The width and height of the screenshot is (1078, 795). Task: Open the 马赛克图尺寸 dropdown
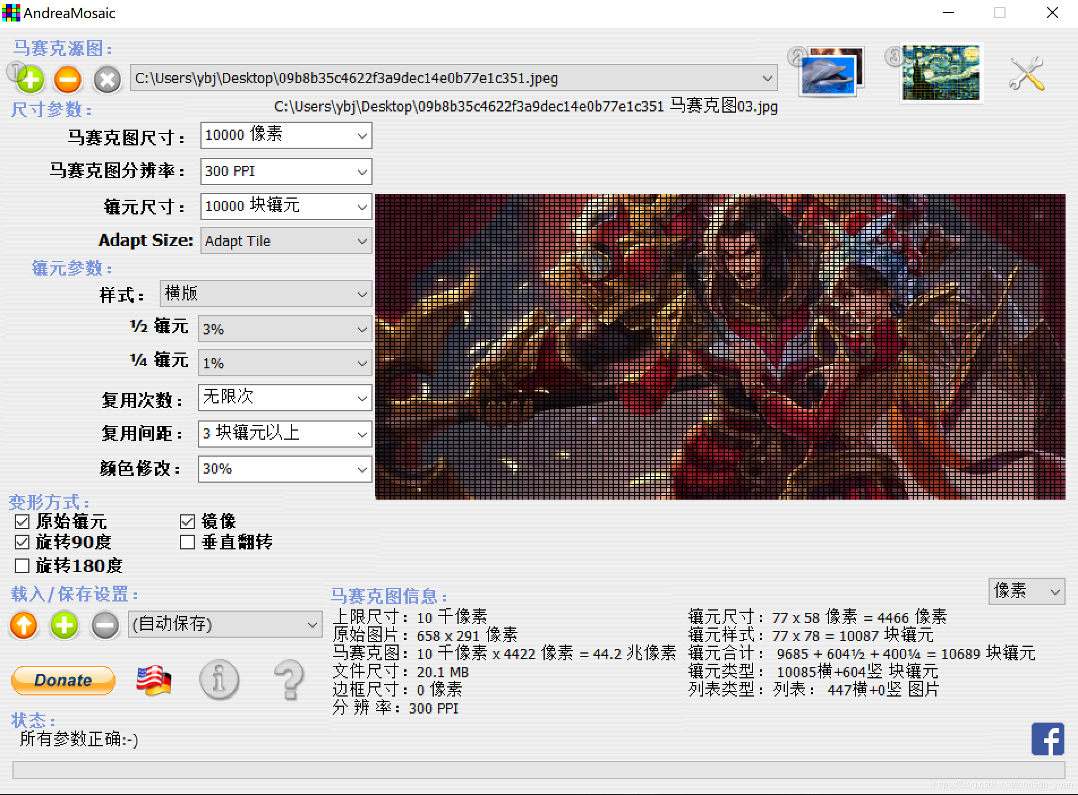pos(286,135)
